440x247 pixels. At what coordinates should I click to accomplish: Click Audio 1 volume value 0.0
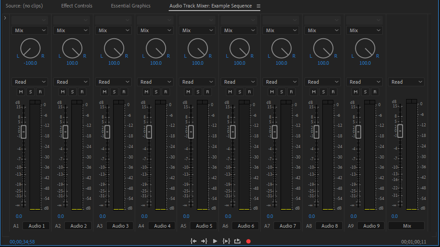pyautogui.click(x=19, y=216)
